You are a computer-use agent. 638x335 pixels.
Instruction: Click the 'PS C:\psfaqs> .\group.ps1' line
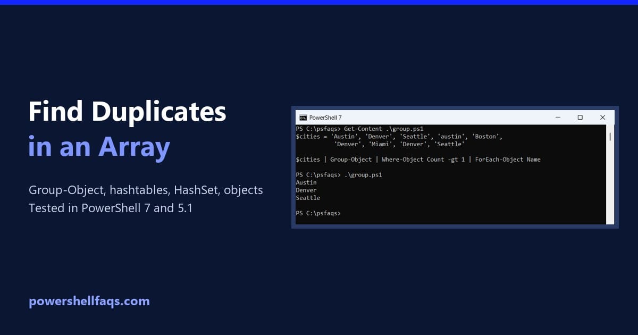339,174
